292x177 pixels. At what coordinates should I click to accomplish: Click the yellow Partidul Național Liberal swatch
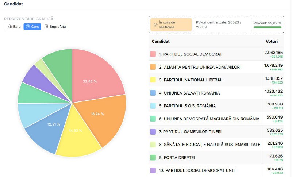[x=153, y=80]
